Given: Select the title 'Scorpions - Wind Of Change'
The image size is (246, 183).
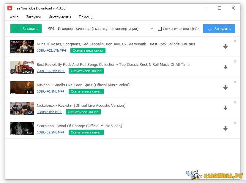Looking at the screenshot, I should point(79,126).
